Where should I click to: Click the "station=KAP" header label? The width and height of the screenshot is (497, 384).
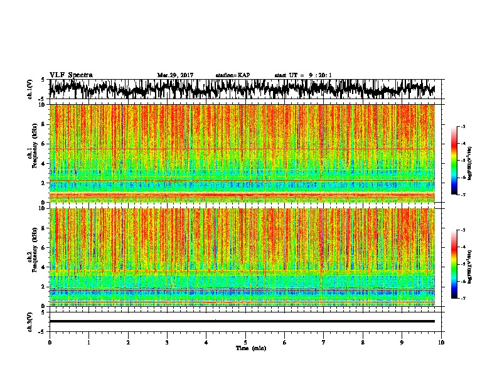233,75
